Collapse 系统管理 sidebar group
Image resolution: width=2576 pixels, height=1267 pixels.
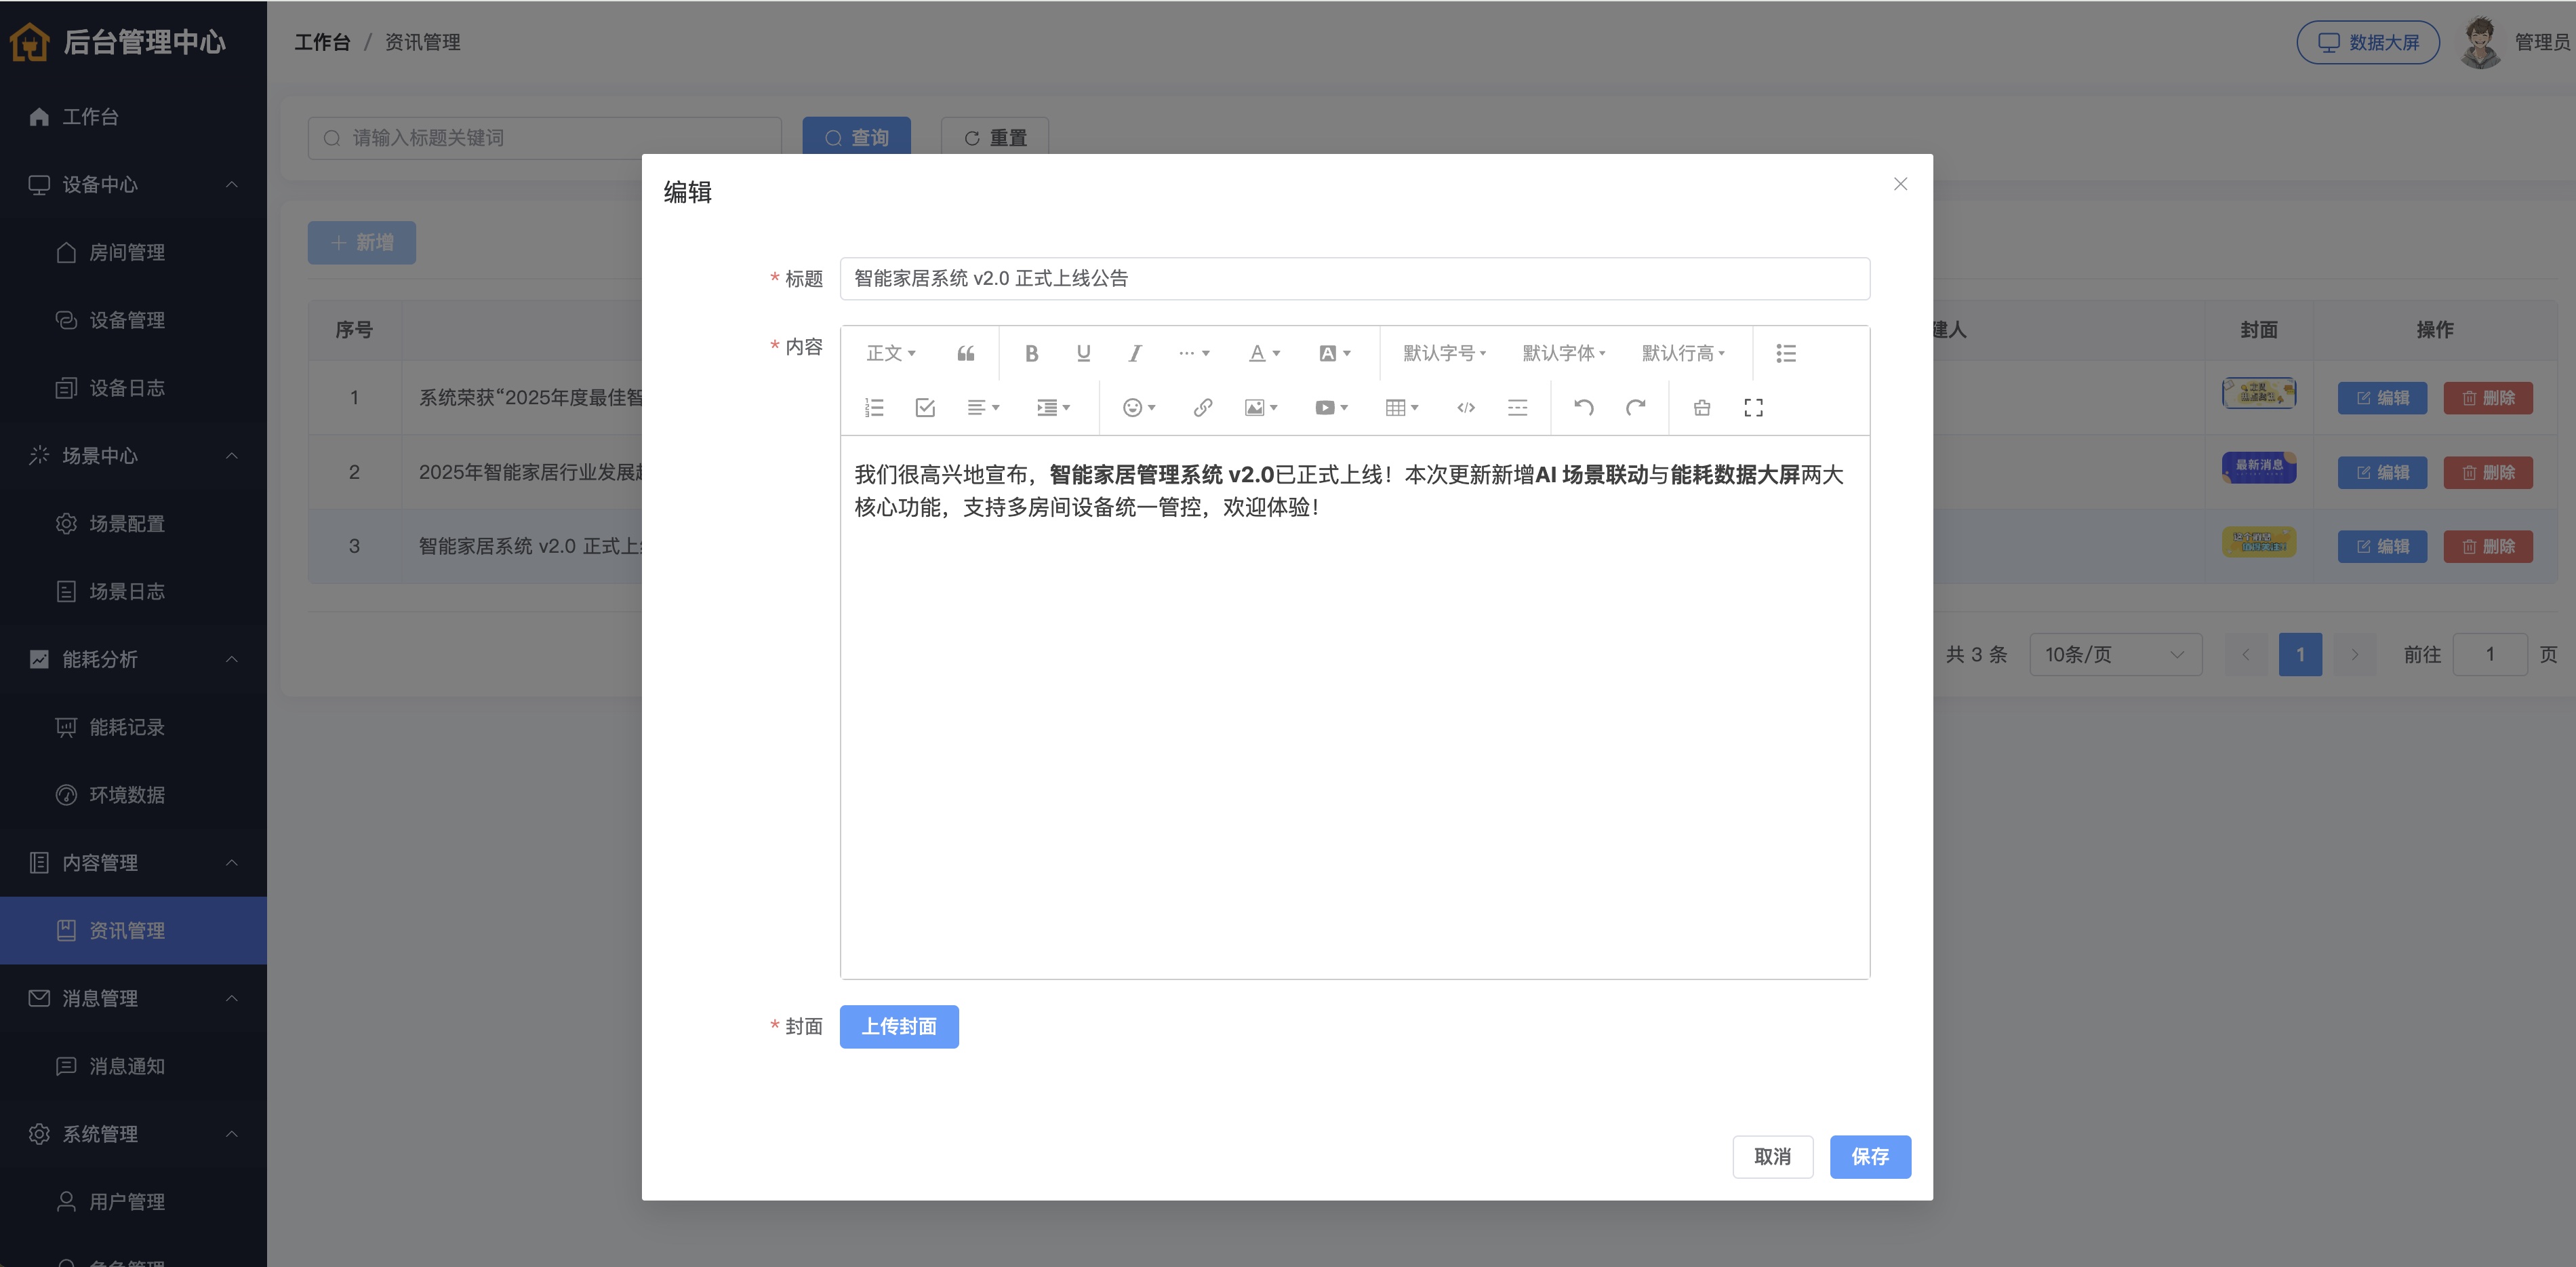point(133,1134)
